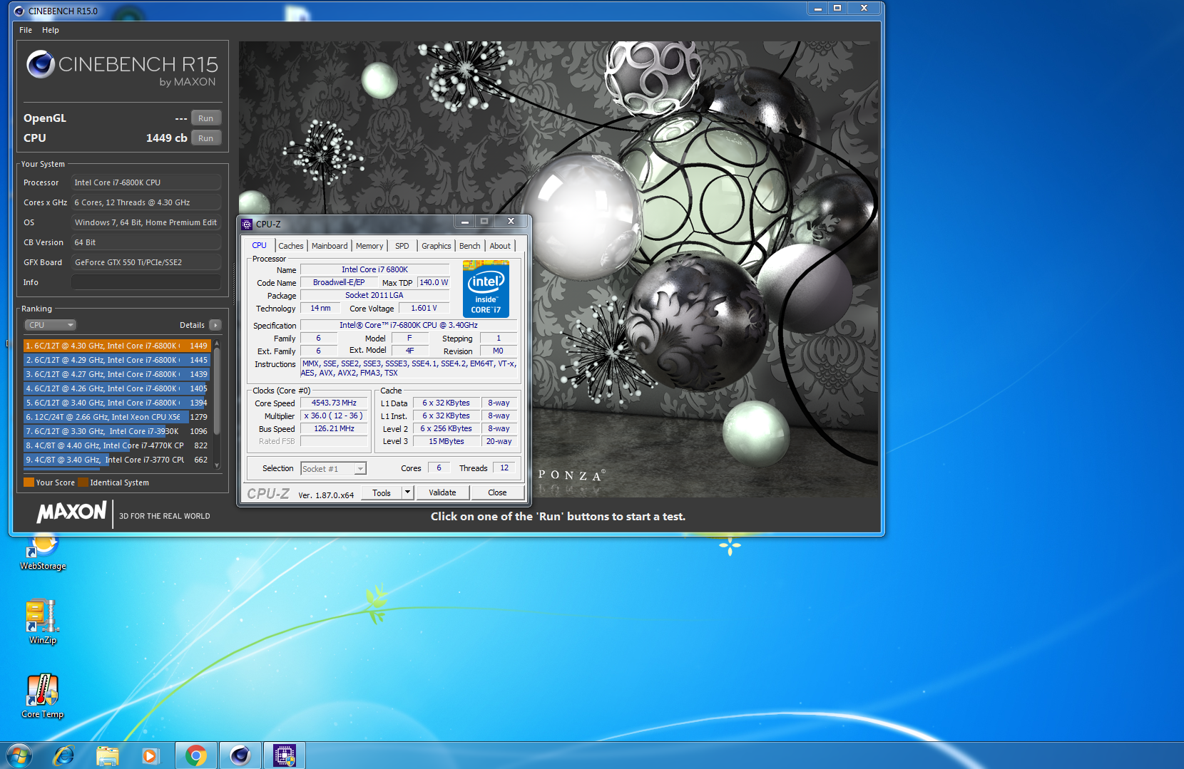This screenshot has width=1184, height=769.
Task: Click the Cinebench title bar icon
Action: pyautogui.click(x=19, y=11)
